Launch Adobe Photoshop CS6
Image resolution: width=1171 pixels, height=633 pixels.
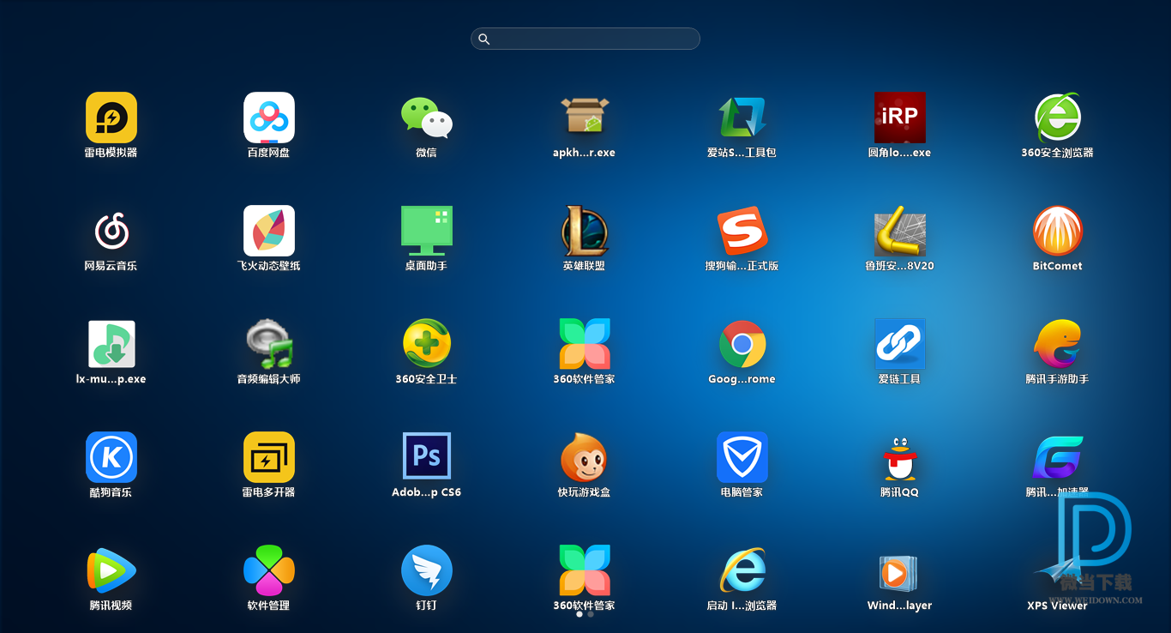[x=427, y=455]
